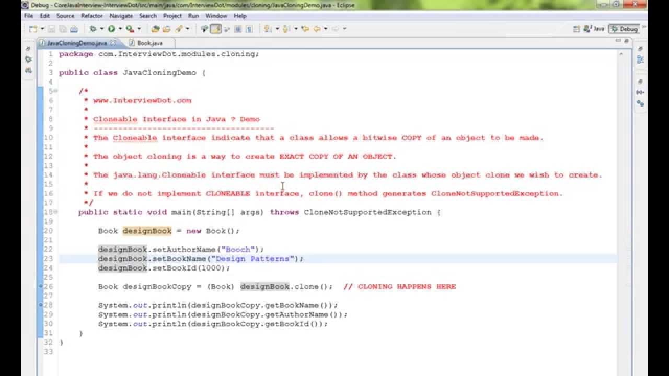Switch to the Java perspective
The height and width of the screenshot is (376, 669).
pyautogui.click(x=594, y=29)
